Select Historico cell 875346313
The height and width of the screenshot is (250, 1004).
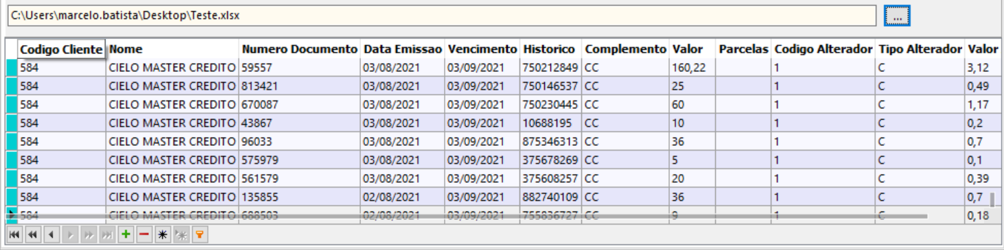click(x=551, y=142)
